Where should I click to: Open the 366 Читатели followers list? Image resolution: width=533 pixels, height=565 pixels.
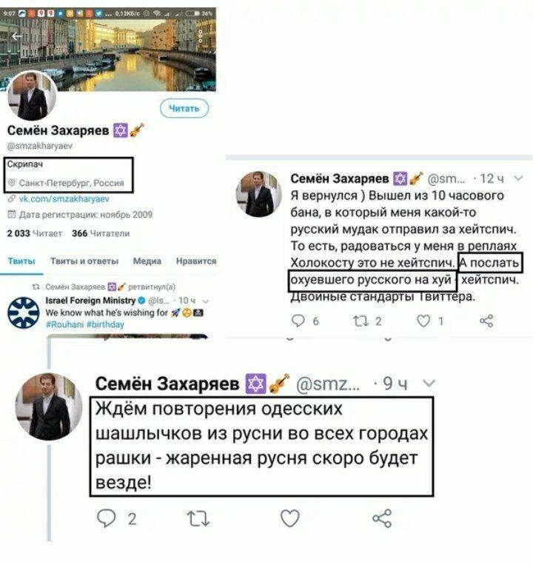(x=101, y=233)
